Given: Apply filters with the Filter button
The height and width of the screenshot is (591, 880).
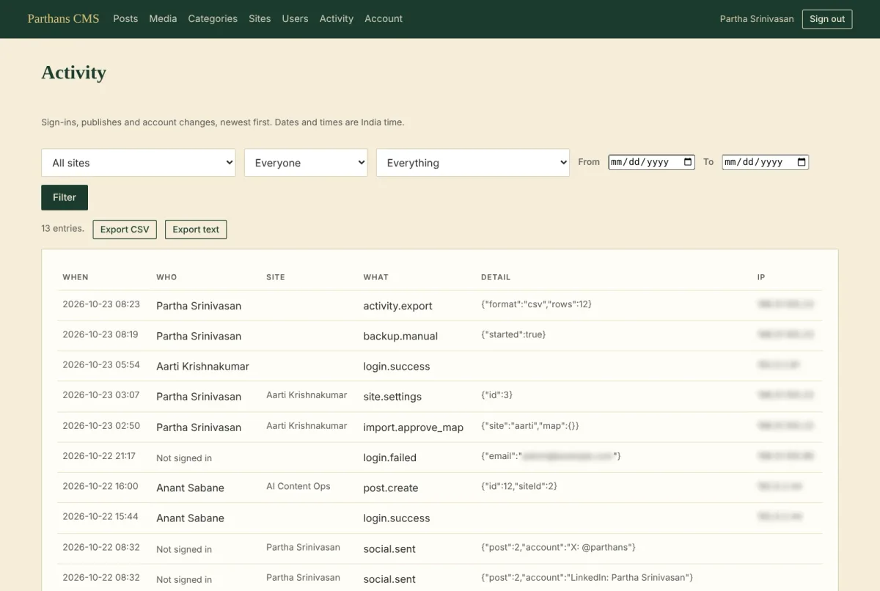Looking at the screenshot, I should 65,197.
